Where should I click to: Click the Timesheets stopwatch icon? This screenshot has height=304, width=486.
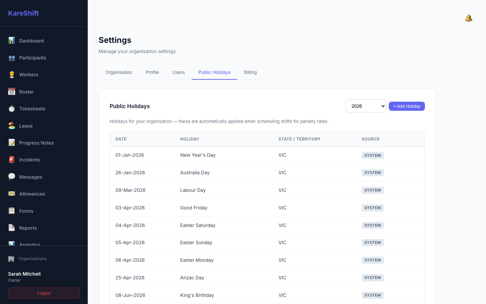[11, 109]
